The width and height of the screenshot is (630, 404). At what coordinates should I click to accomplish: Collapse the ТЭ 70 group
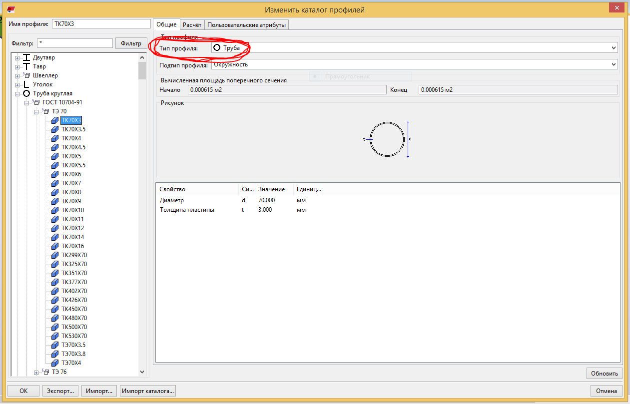(x=36, y=111)
